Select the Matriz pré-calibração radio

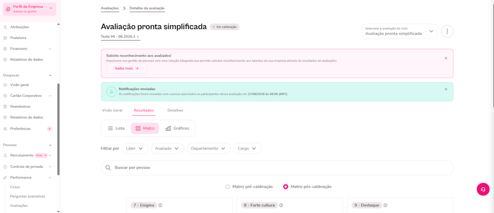click(227, 187)
